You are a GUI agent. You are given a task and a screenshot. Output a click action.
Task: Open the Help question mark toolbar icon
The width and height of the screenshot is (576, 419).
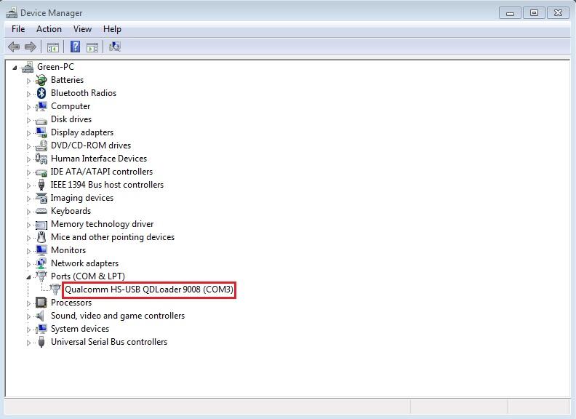tap(75, 47)
